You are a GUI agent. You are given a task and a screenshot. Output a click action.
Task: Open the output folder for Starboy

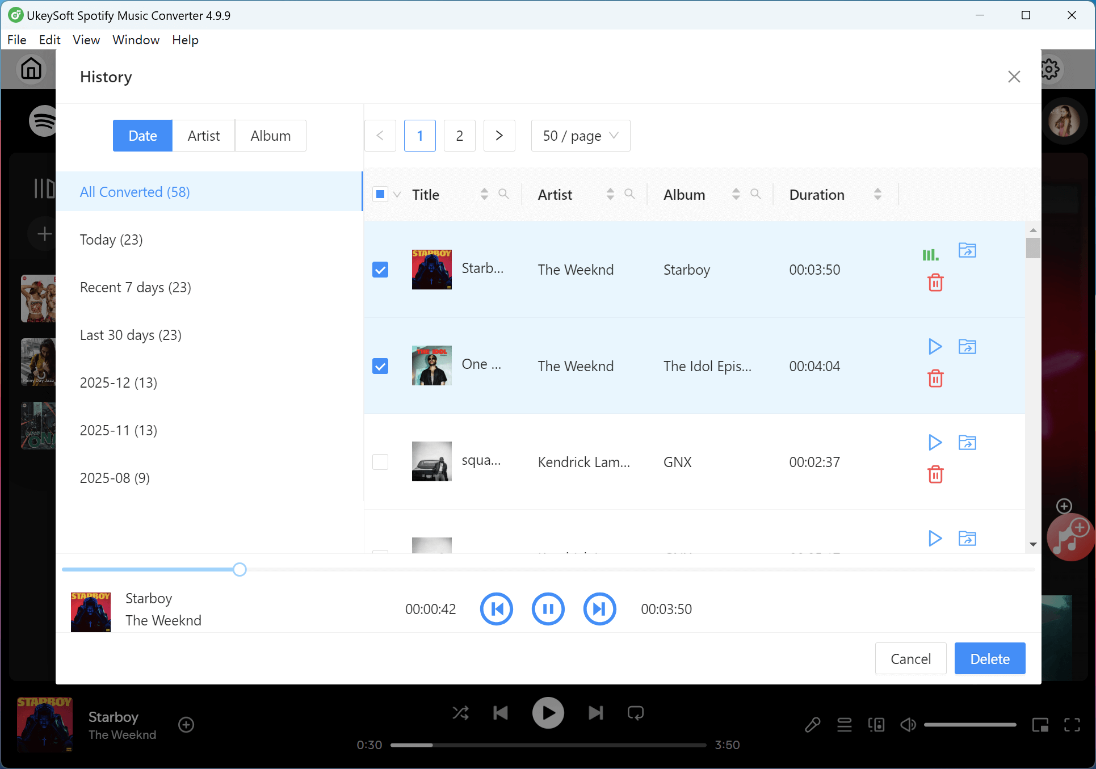tap(967, 250)
